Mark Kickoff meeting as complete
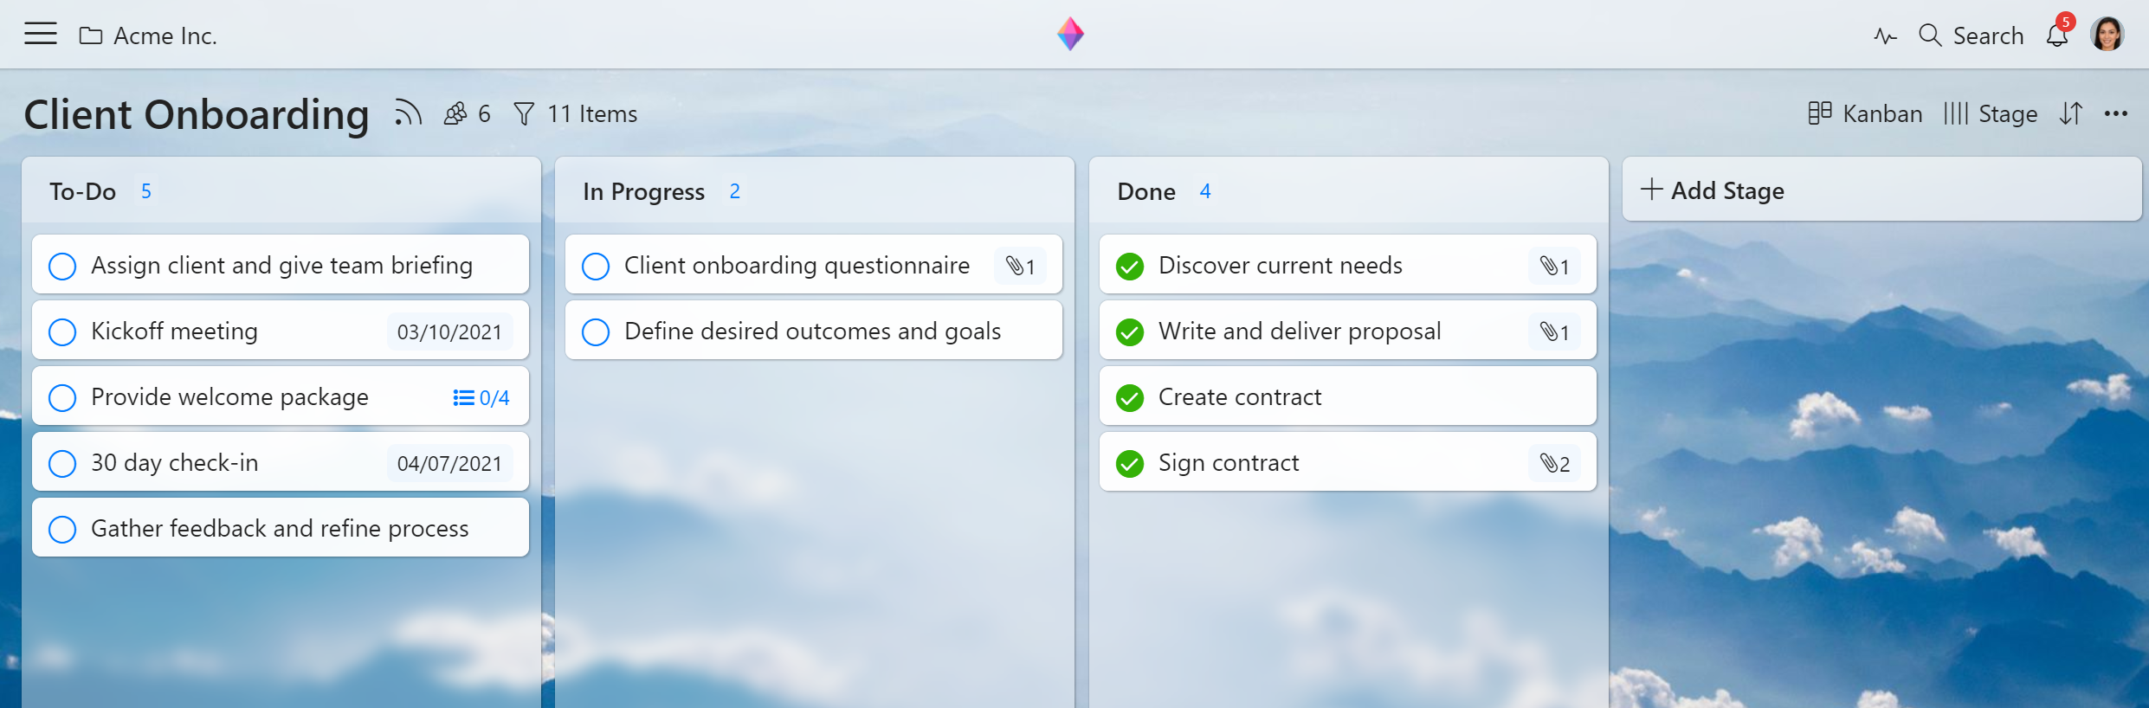 pyautogui.click(x=62, y=331)
